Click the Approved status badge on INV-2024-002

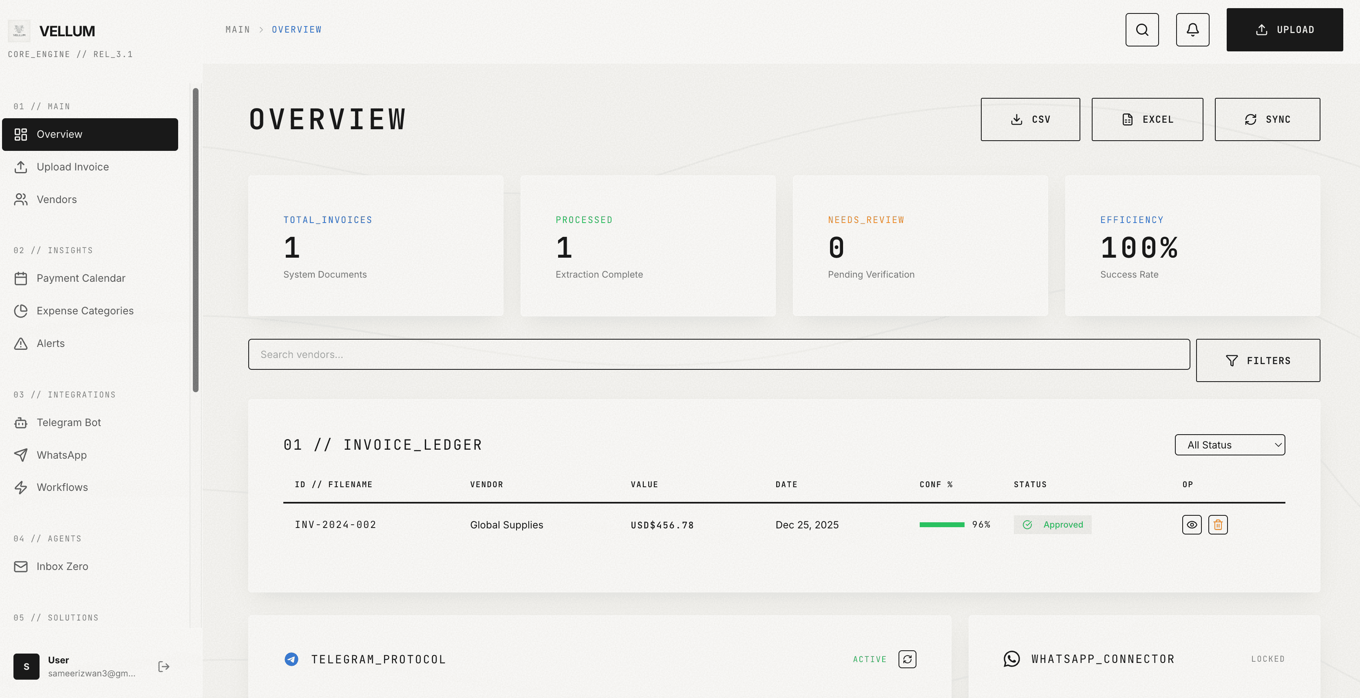tap(1053, 524)
